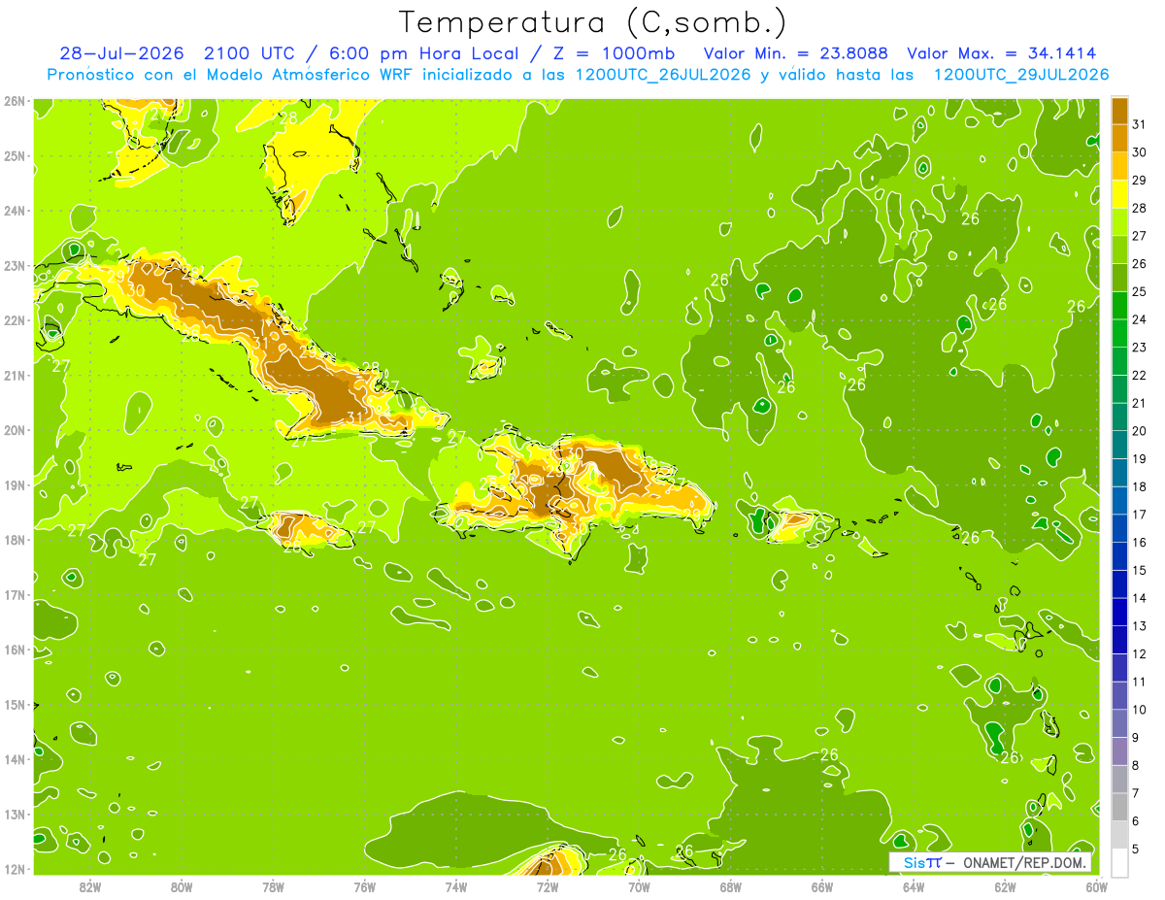The width and height of the screenshot is (1165, 900).
Task: Click the legend value 15
Action: [1139, 570]
